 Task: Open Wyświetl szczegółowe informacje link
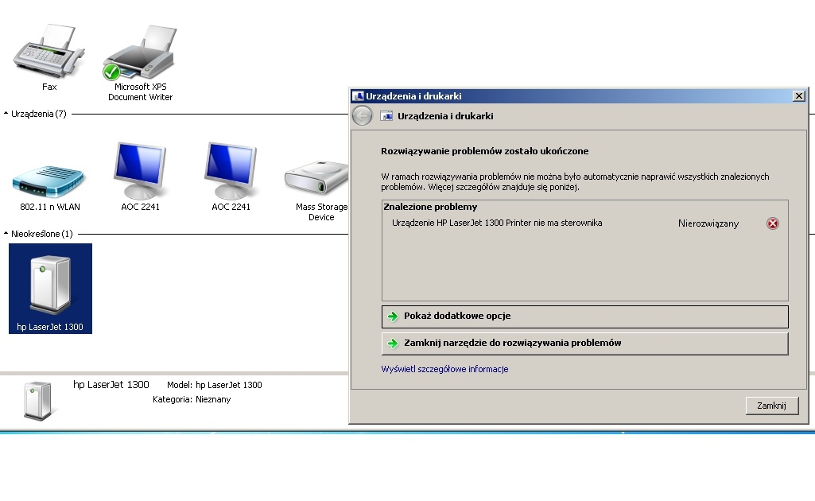pyautogui.click(x=445, y=369)
